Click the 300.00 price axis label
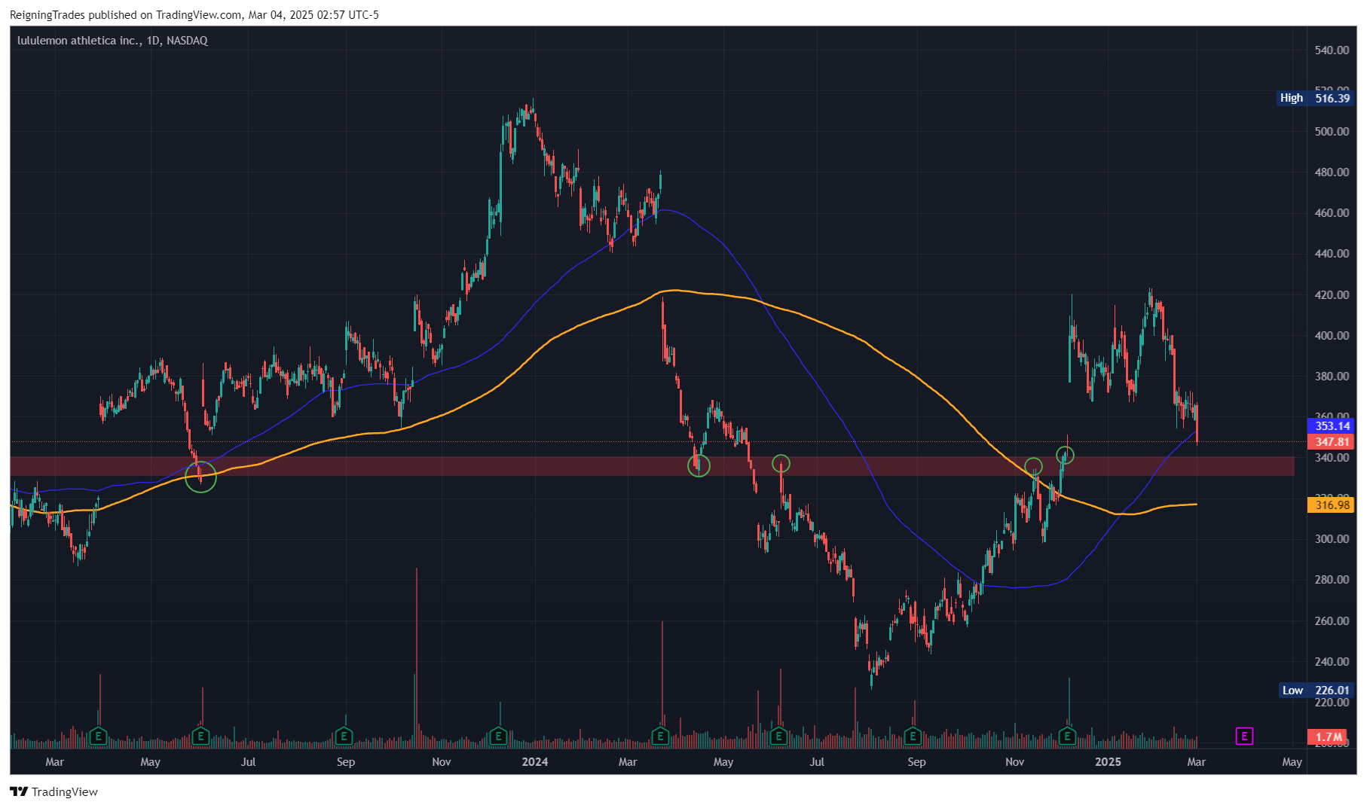The height and width of the screenshot is (808, 1367). 1332,539
